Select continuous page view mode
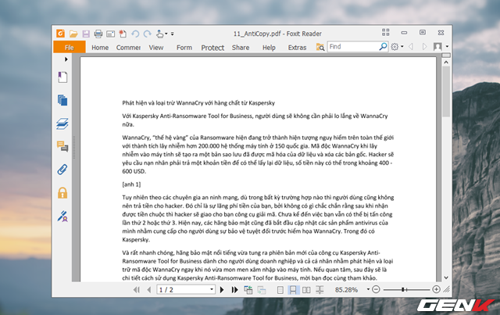500x315 pixels. tap(292, 290)
